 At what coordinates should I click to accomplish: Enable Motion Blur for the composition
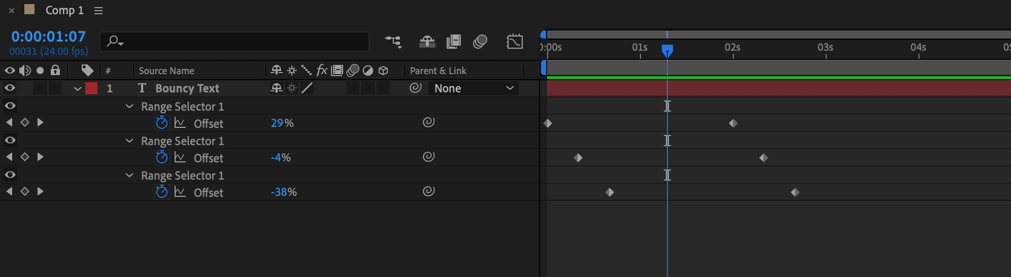(480, 42)
